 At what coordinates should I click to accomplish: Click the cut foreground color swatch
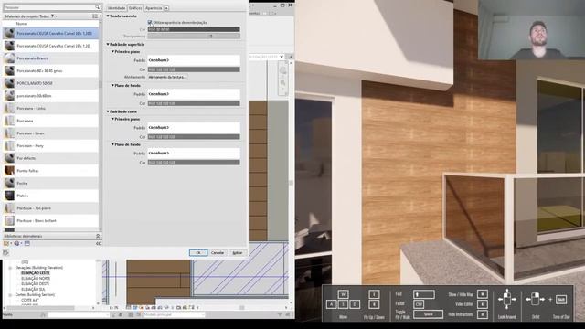tap(194, 137)
